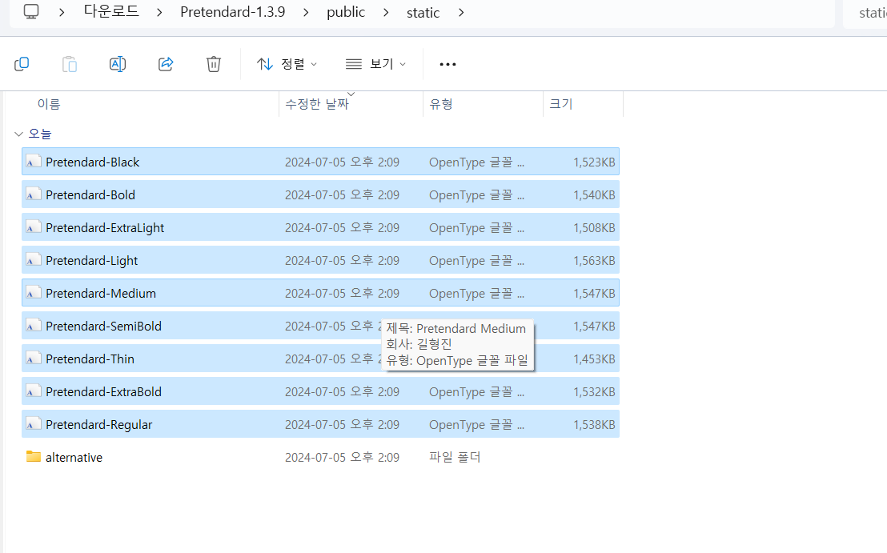Open the 보기 view dropdown
The image size is (887, 553).
point(375,64)
